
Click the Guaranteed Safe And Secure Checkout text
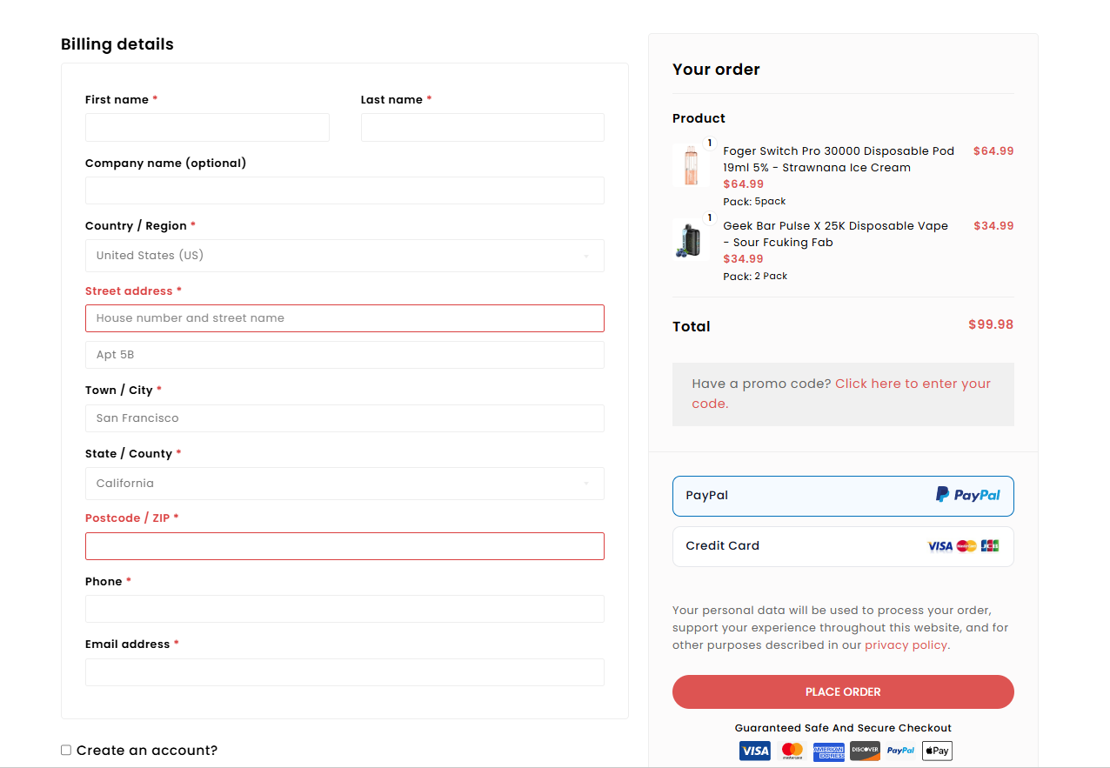pyautogui.click(x=843, y=728)
